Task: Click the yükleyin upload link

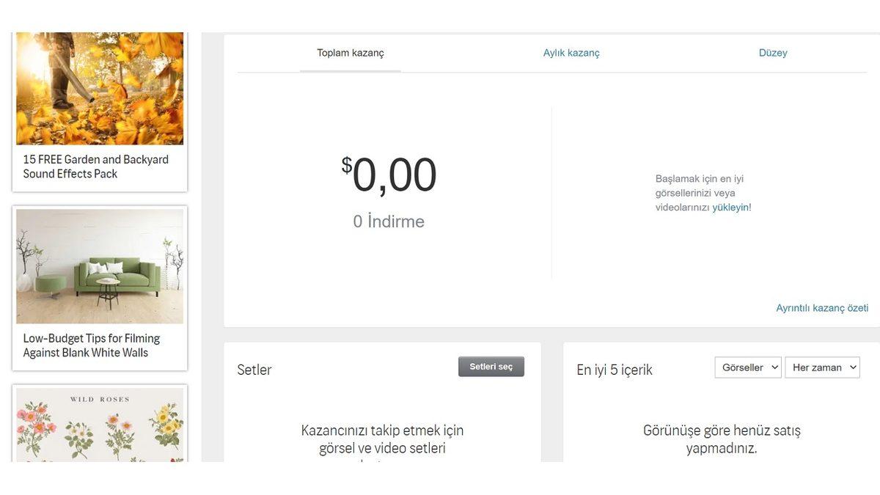Action: pyautogui.click(x=730, y=208)
